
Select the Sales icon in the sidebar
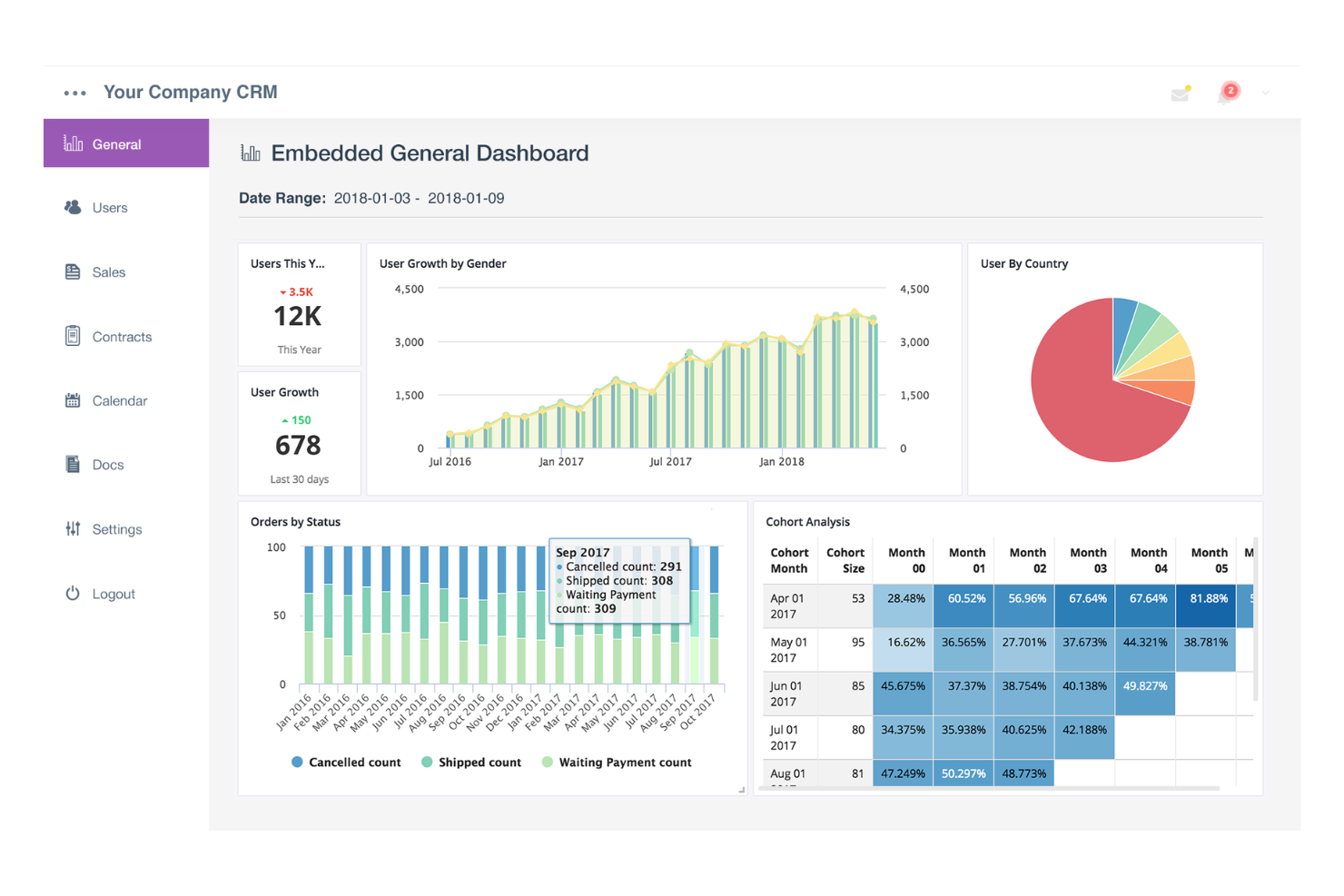coord(73,271)
